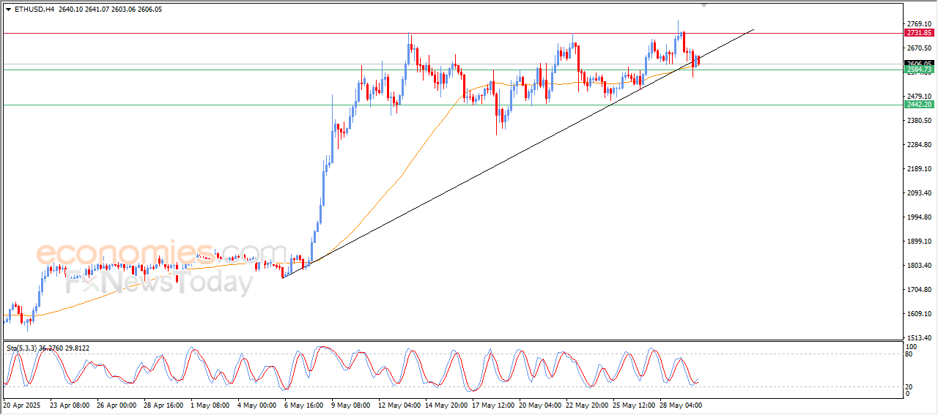The width and height of the screenshot is (938, 415).
Task: Click the 2479.10 price axis value
Action: coord(919,97)
